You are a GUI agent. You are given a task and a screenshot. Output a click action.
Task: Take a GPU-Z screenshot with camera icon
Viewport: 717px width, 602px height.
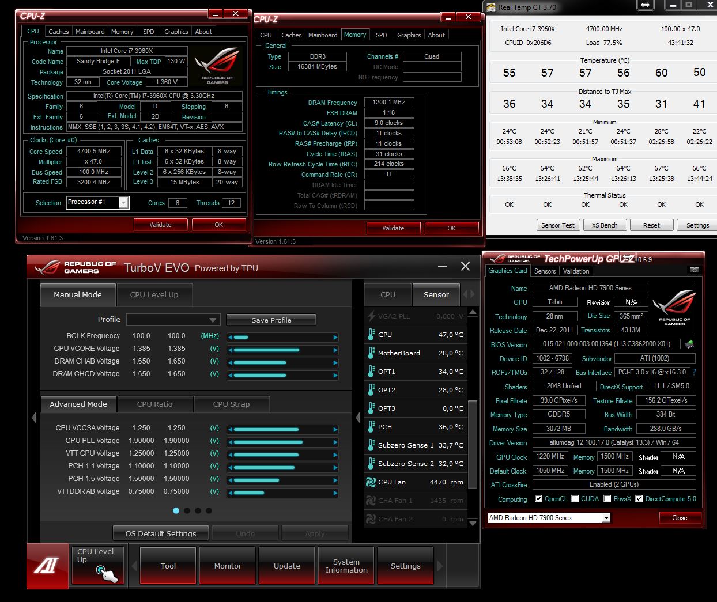[x=695, y=270]
